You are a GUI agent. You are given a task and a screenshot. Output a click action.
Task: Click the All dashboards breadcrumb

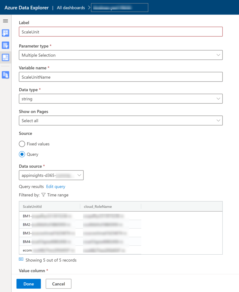[x=71, y=8]
